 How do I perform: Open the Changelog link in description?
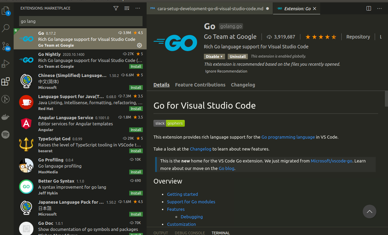point(200,149)
